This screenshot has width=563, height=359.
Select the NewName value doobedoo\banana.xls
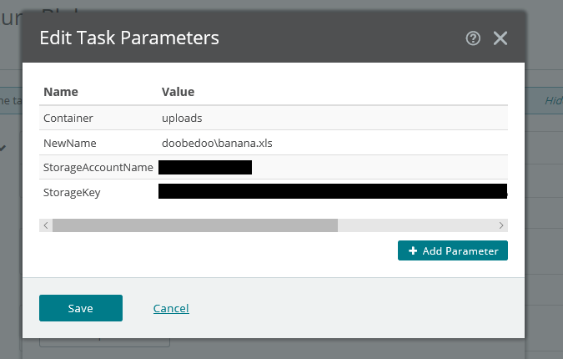pyautogui.click(x=217, y=143)
